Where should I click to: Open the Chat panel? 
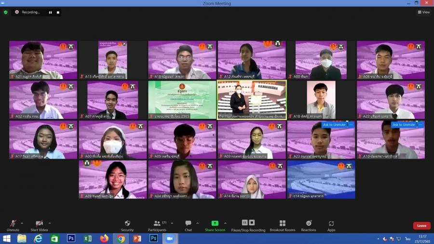(188, 226)
